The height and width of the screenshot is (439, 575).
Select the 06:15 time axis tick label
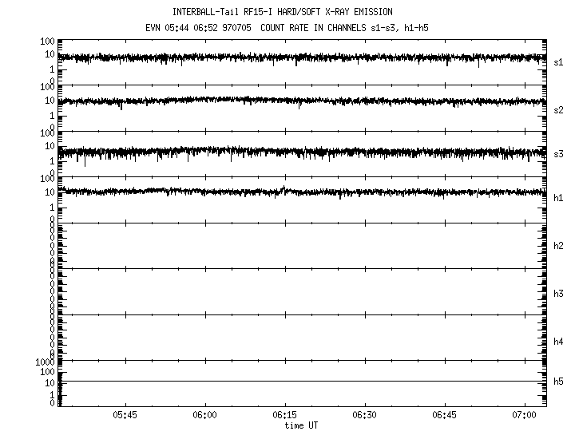click(285, 416)
